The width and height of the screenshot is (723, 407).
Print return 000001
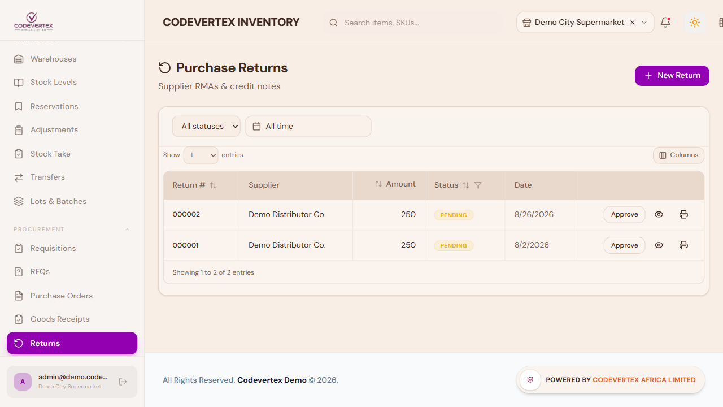pos(683,245)
